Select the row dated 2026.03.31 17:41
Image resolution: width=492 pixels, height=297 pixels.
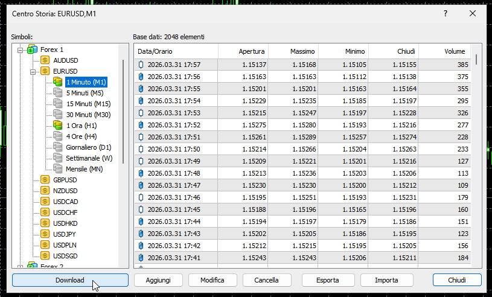303,258
